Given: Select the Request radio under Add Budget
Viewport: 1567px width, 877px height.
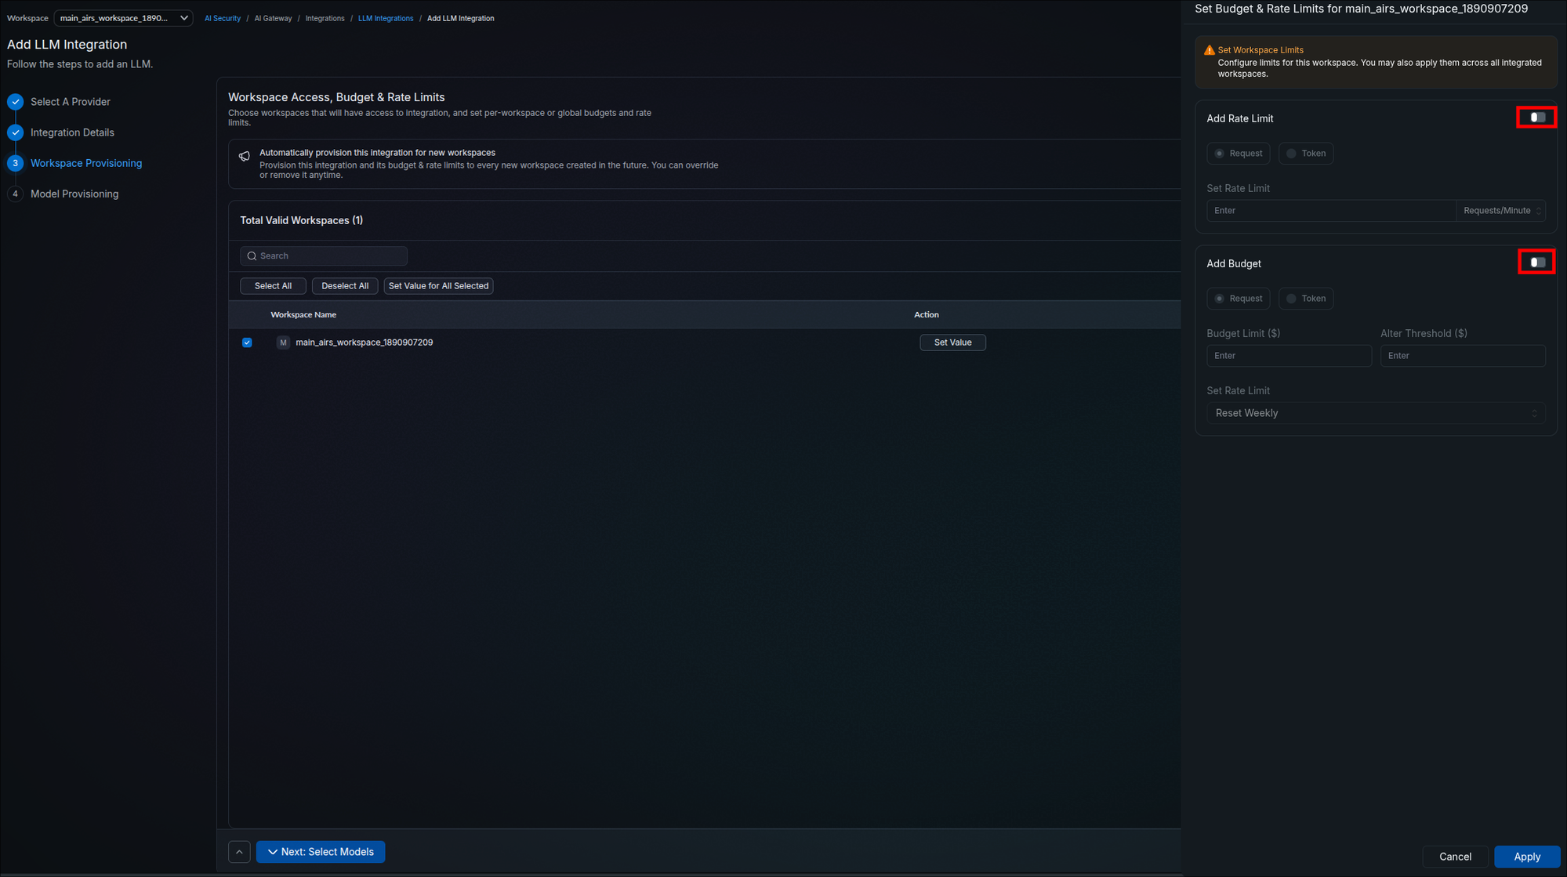Looking at the screenshot, I should pos(1238,299).
